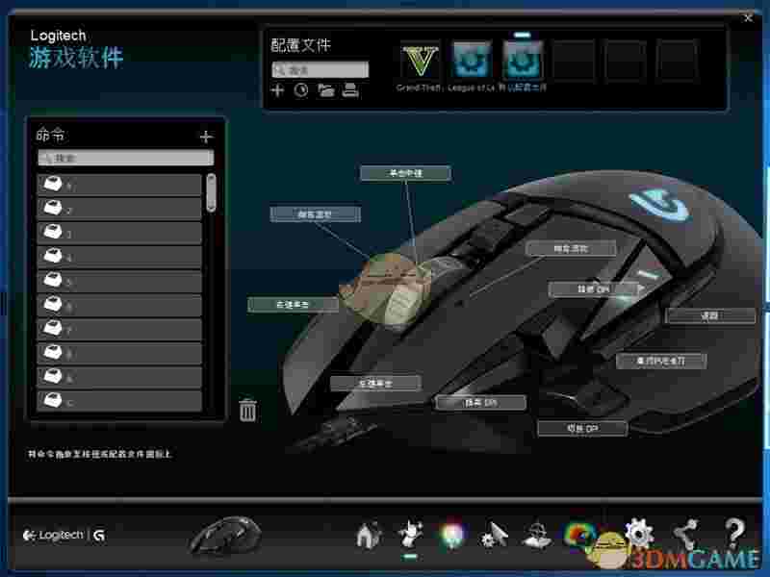This screenshot has height=577, width=770.
Task: Click the G502 mouse device thumbnail
Action: click(223, 535)
